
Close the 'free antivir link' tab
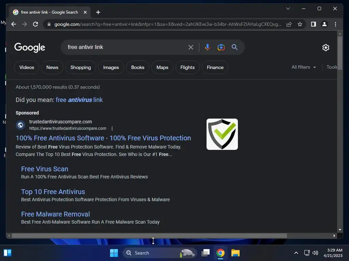(x=85, y=12)
